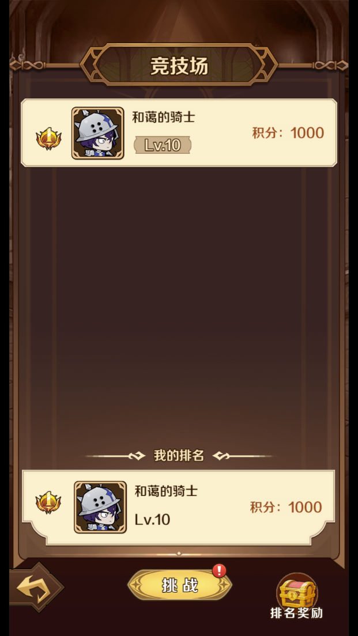The image size is (358, 636).
Task: Click the 竞技场 title banner
Action: [x=179, y=65]
